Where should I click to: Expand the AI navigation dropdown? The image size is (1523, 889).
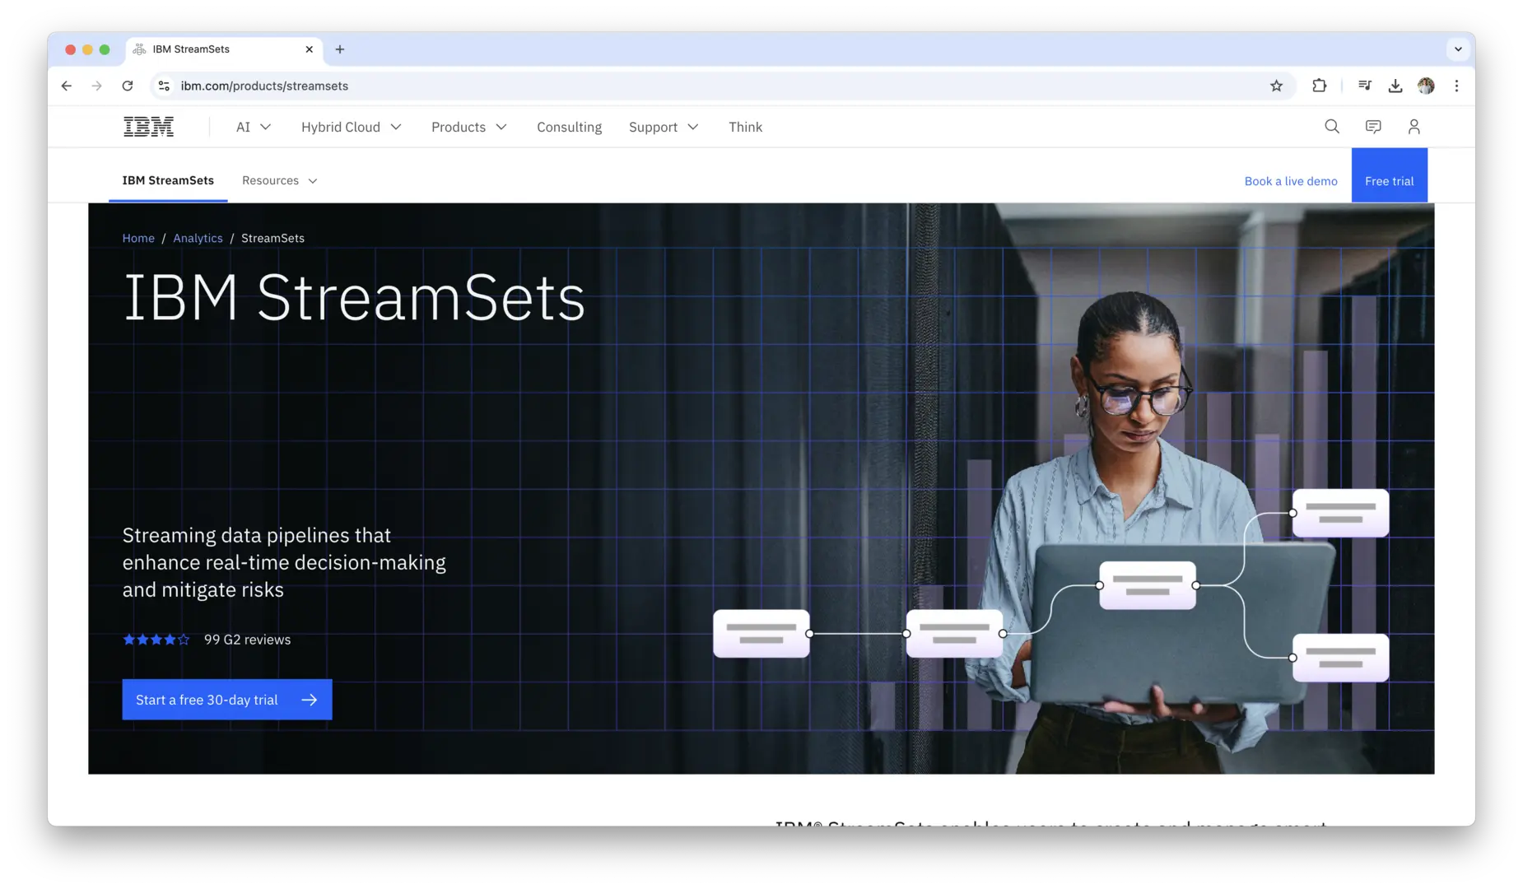[x=252, y=127]
